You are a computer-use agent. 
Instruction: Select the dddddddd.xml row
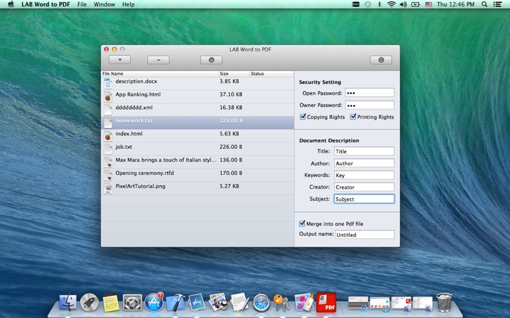[198, 109]
